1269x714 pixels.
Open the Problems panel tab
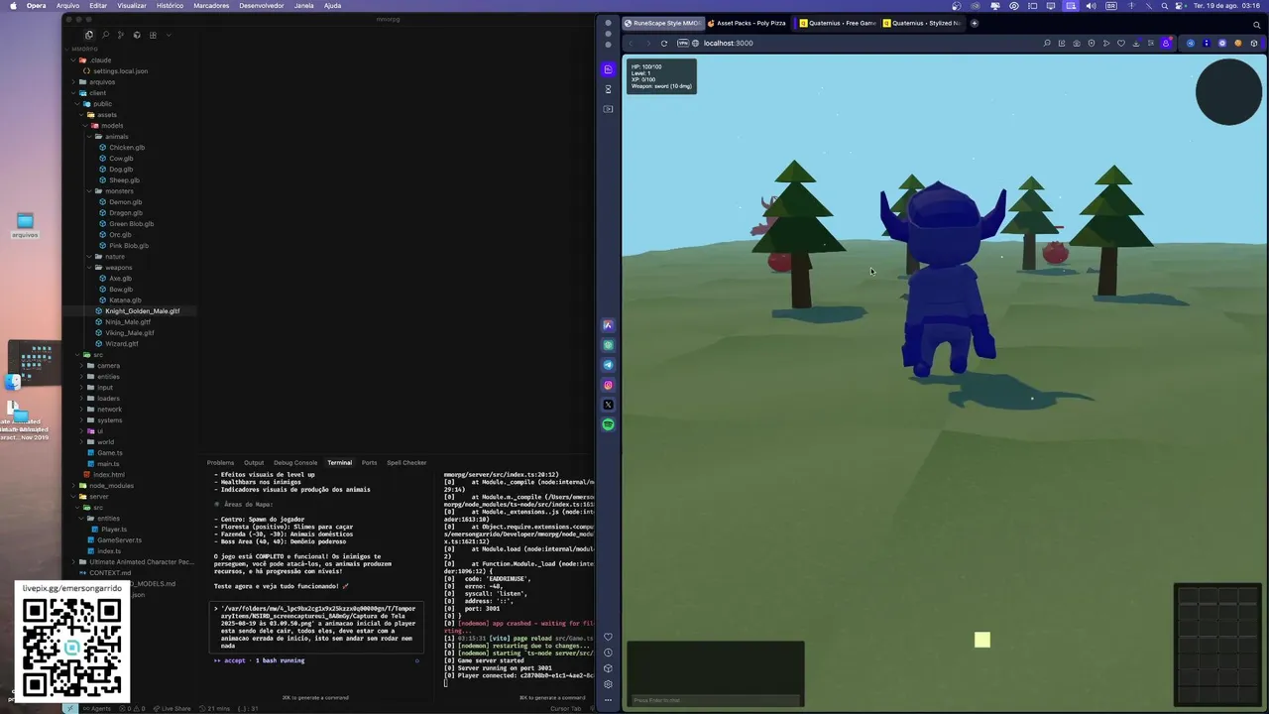220,462
